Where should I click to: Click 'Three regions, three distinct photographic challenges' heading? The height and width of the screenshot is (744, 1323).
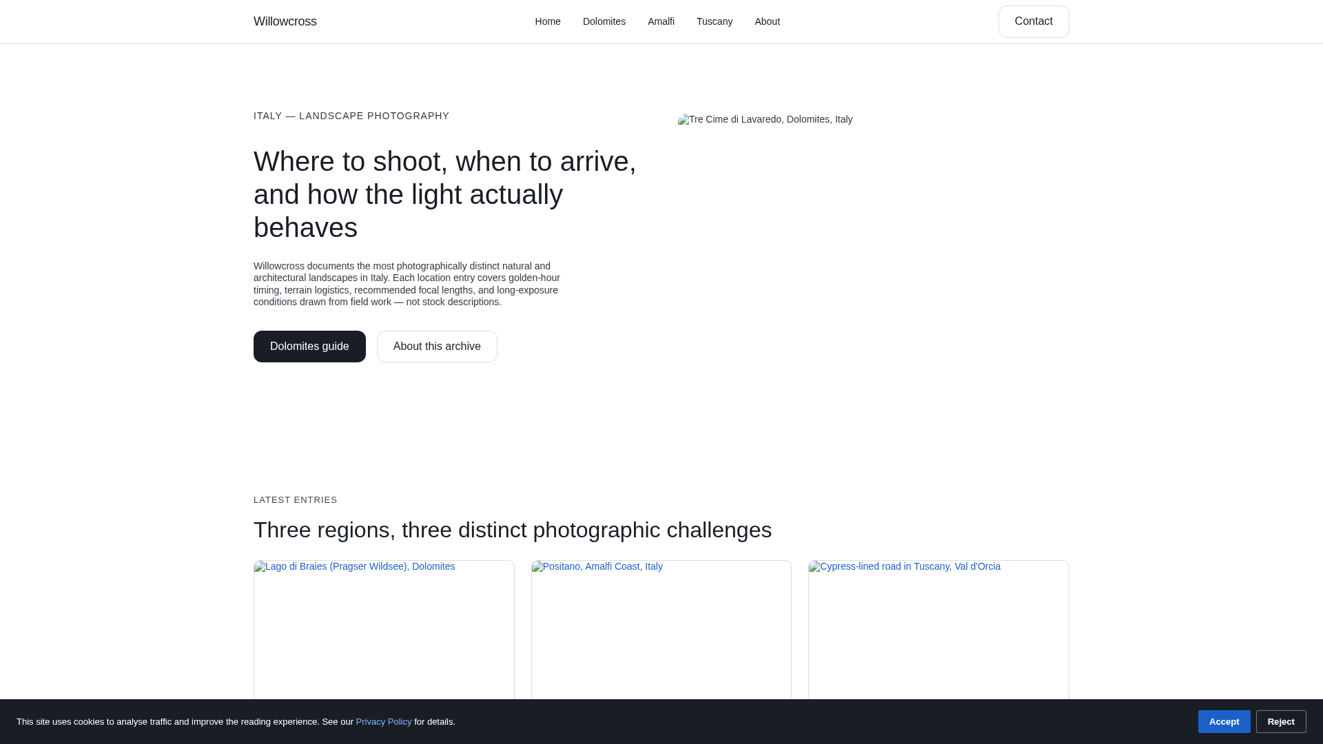point(513,530)
